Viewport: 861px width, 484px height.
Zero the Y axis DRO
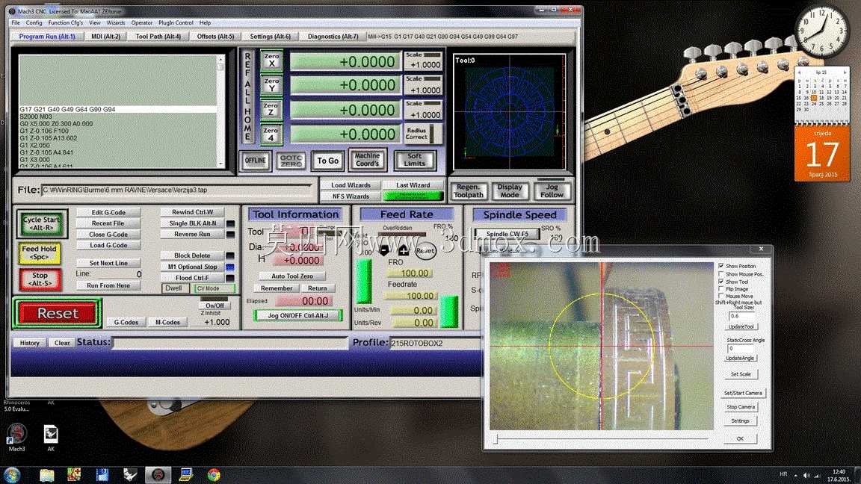click(x=271, y=85)
